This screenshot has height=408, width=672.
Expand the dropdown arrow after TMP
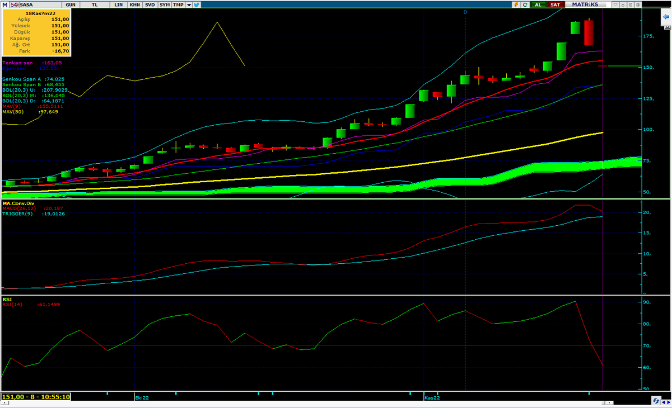189,4
